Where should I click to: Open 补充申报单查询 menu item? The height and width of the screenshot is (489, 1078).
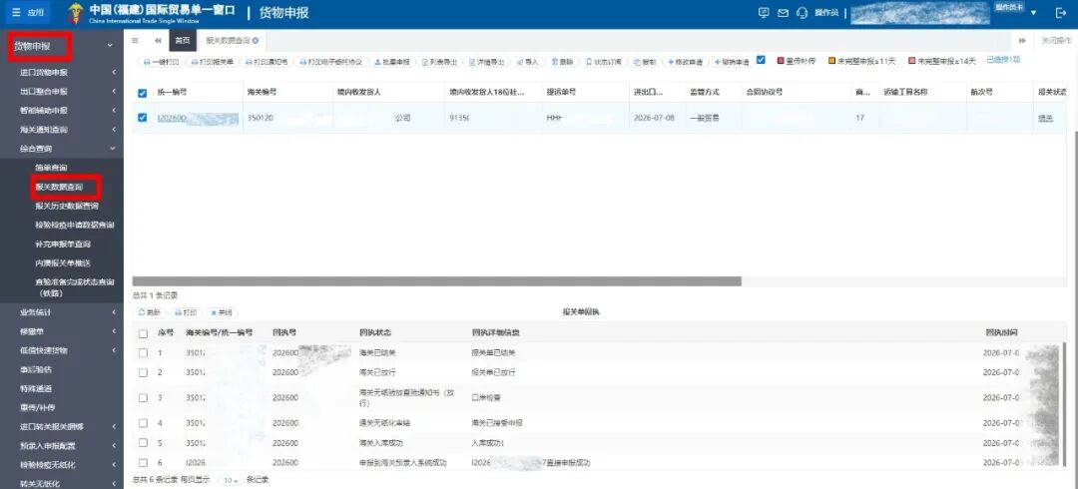pyautogui.click(x=63, y=244)
